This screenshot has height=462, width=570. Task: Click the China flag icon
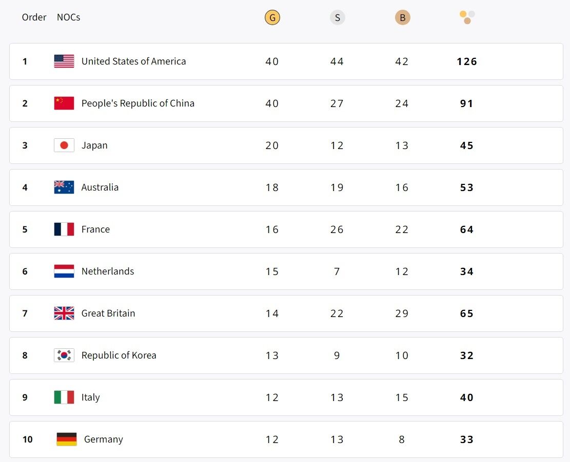pos(64,103)
